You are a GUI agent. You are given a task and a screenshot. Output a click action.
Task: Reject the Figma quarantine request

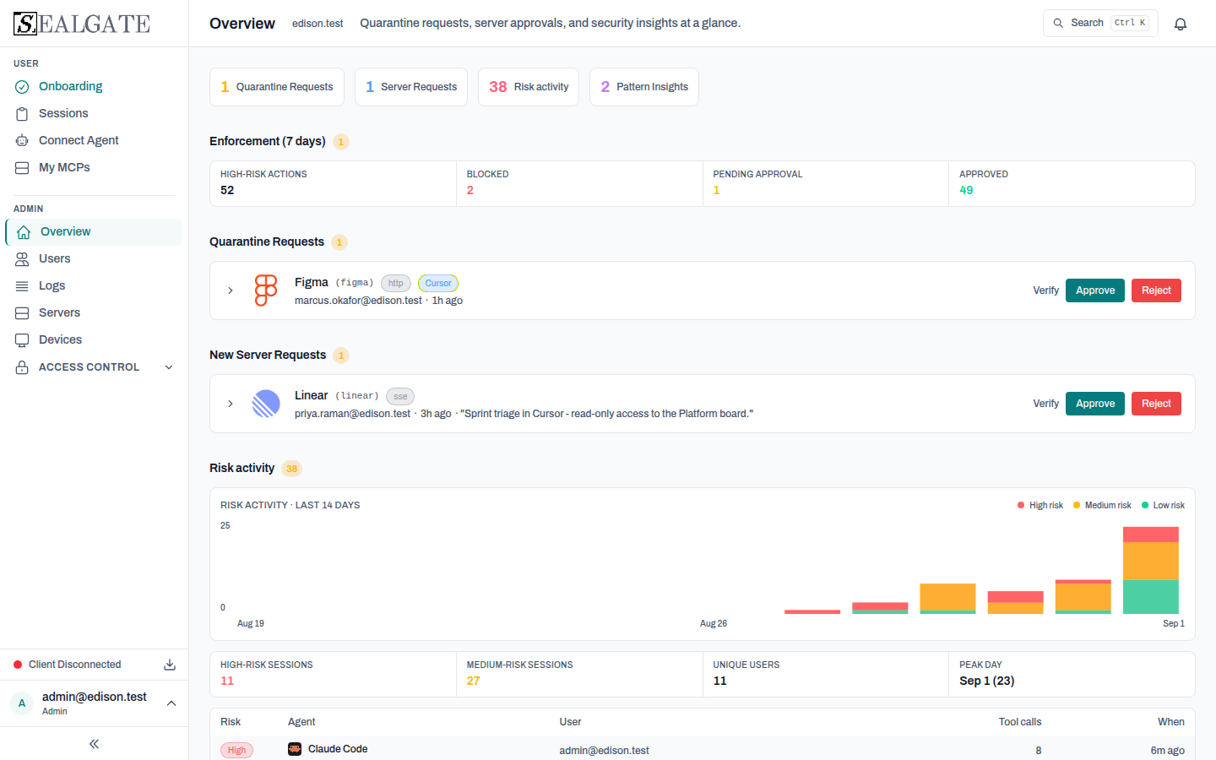pos(1156,290)
